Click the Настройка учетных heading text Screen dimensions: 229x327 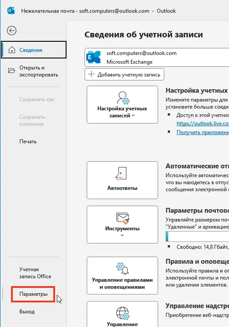pyautogui.click(x=196, y=91)
